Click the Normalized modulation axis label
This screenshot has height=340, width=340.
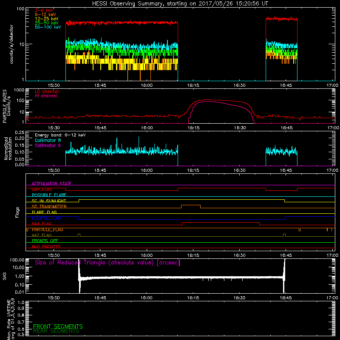(8, 148)
